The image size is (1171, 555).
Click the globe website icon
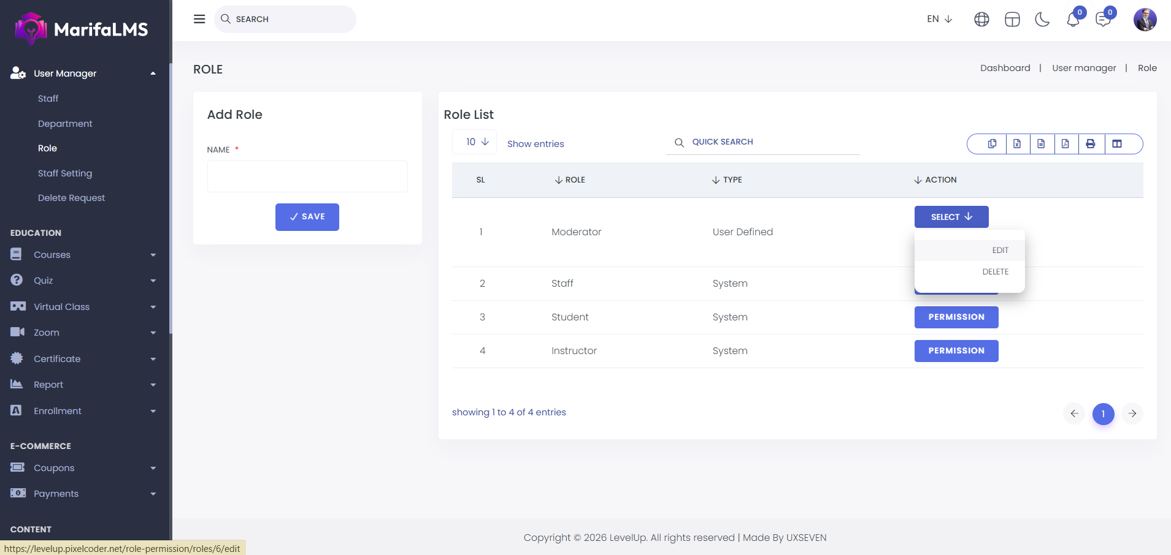[x=981, y=20]
